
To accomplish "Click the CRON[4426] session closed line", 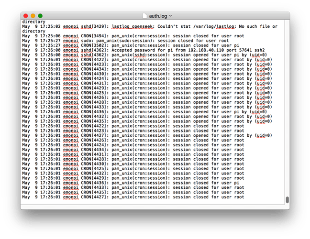I will coord(133,140).
